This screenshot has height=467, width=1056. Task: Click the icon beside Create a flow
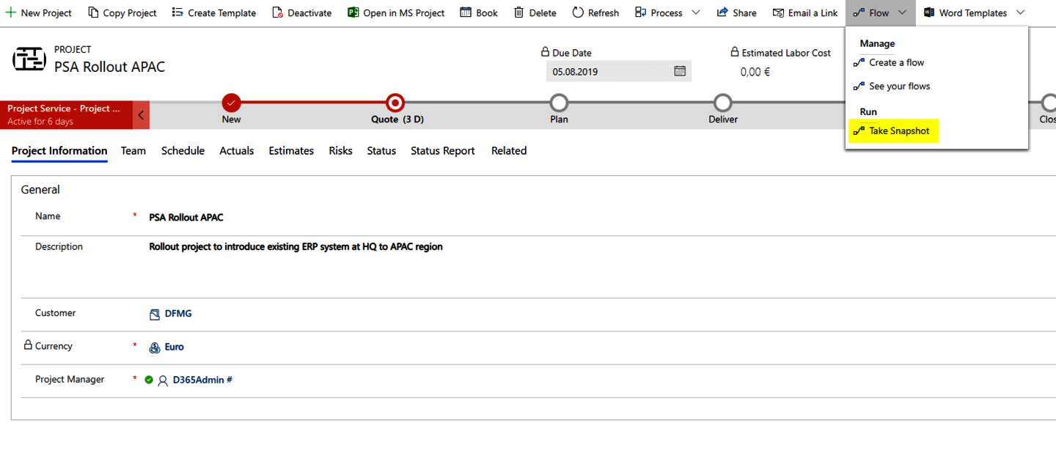click(859, 63)
